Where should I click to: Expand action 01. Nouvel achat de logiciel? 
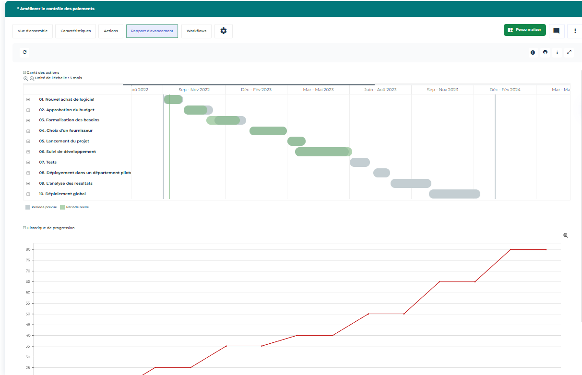(x=28, y=100)
